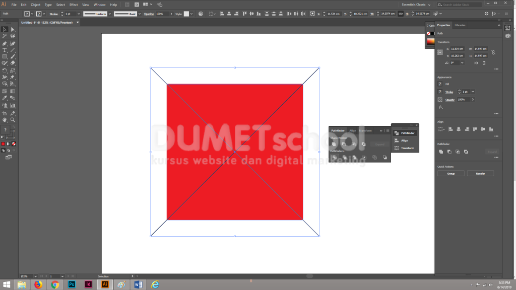Open Align from collapsed panel list
Image resolution: width=516 pixels, height=290 pixels.
tap(405, 140)
